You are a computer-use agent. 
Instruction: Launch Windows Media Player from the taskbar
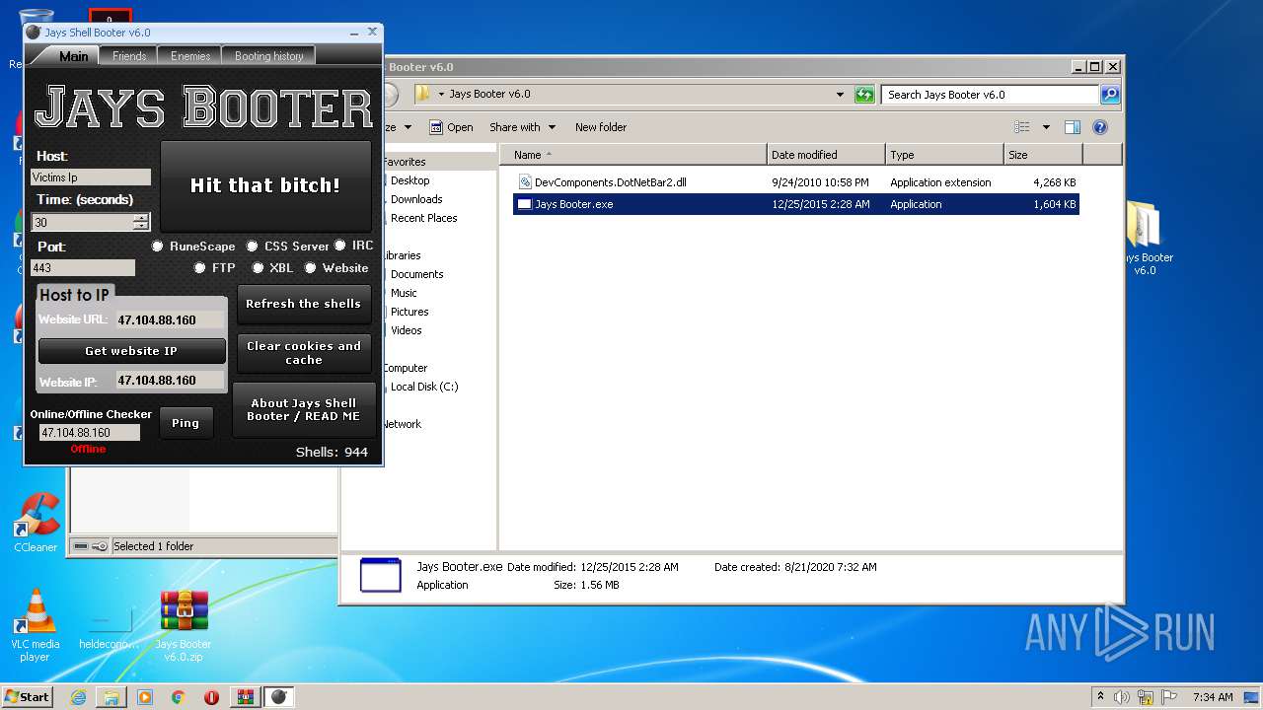(145, 697)
